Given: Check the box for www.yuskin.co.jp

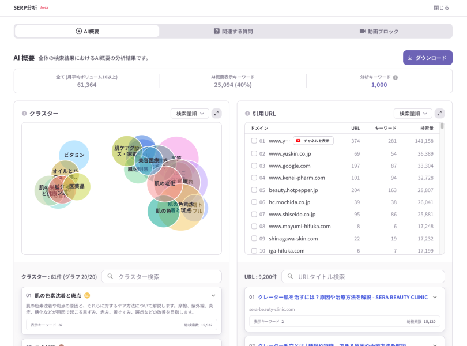Looking at the screenshot, I should (x=254, y=153).
